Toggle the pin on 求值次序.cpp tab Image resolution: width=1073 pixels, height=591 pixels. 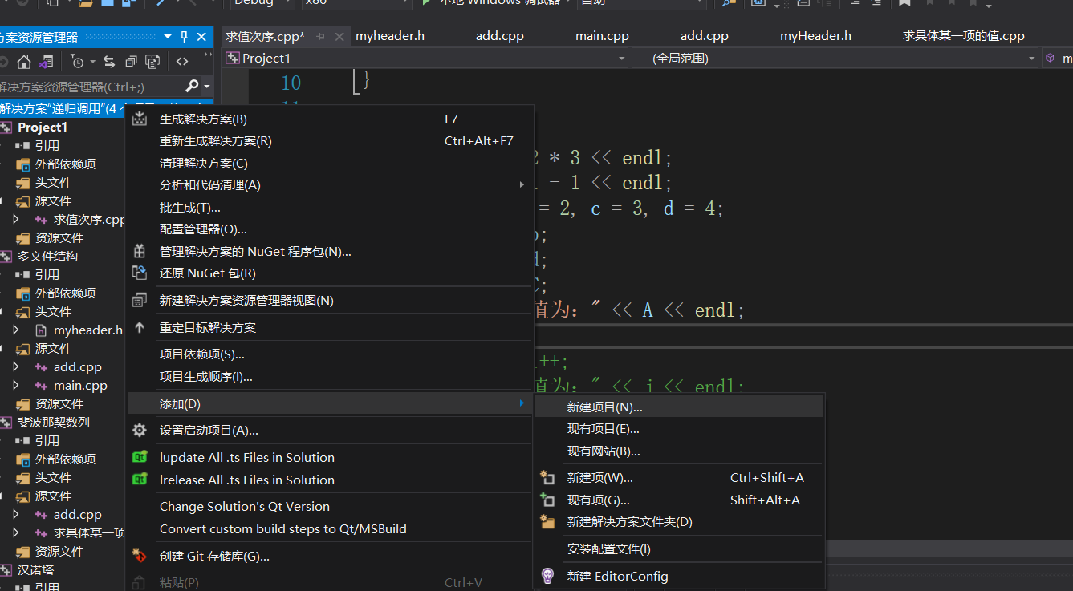[321, 36]
